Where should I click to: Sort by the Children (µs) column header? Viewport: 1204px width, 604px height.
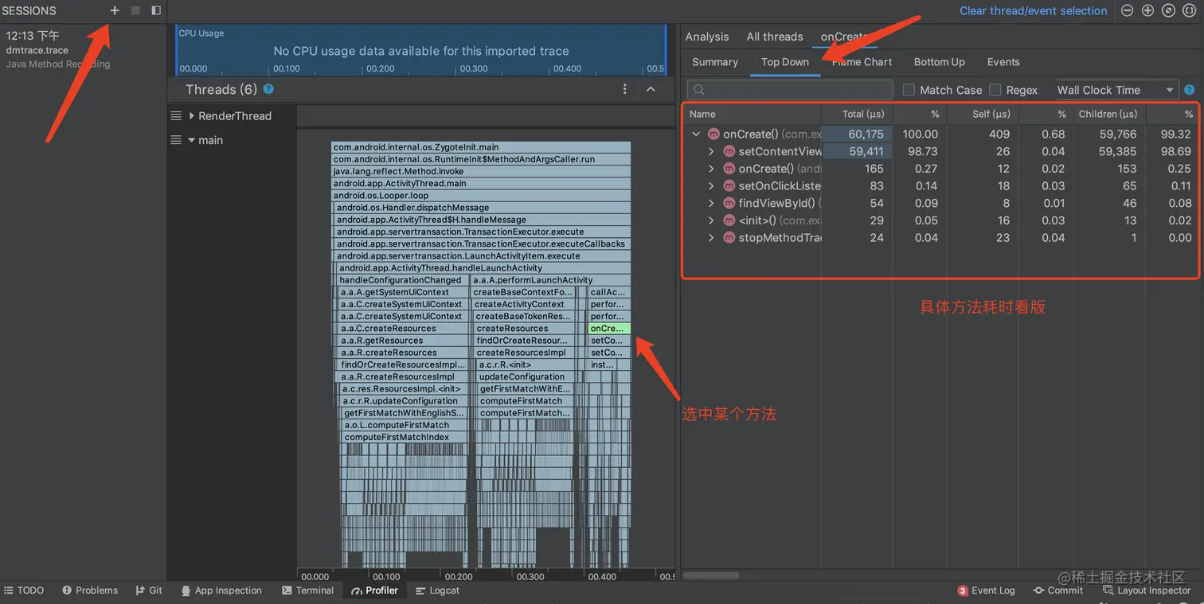[x=1109, y=114]
